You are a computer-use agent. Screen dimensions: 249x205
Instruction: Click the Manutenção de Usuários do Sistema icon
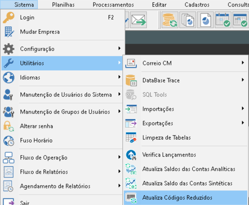click(8, 95)
